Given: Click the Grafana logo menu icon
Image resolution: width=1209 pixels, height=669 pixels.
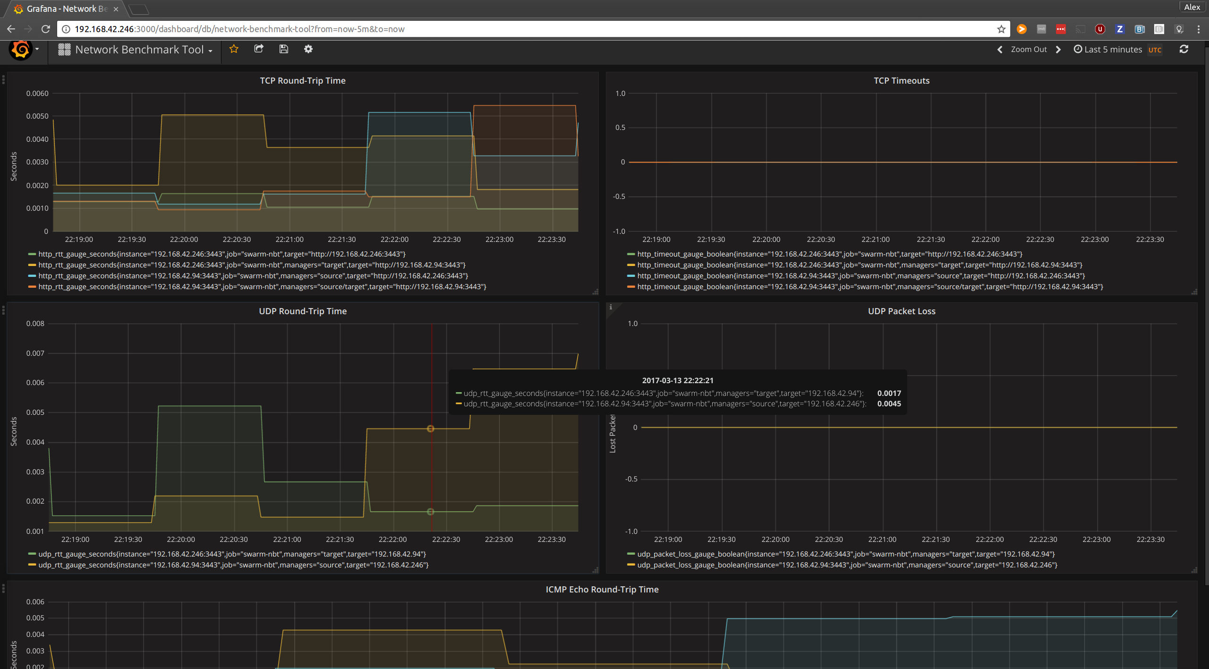Looking at the screenshot, I should pyautogui.click(x=21, y=50).
